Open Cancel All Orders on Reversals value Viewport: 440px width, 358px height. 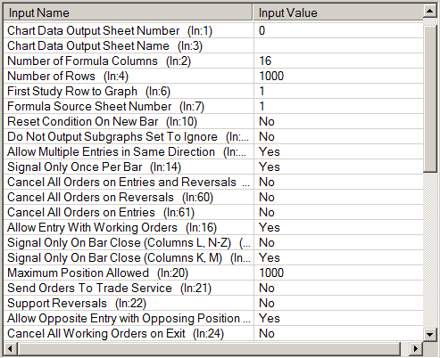pos(338,198)
